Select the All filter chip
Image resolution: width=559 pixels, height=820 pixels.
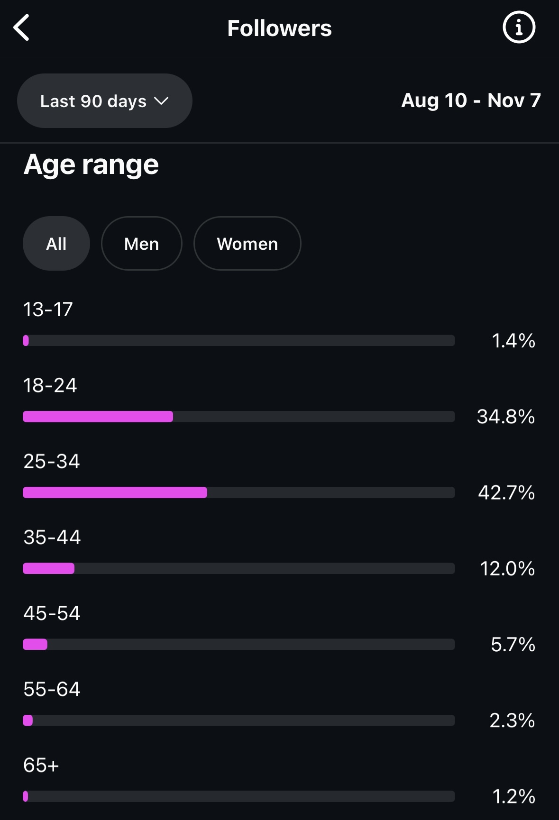pyautogui.click(x=56, y=244)
